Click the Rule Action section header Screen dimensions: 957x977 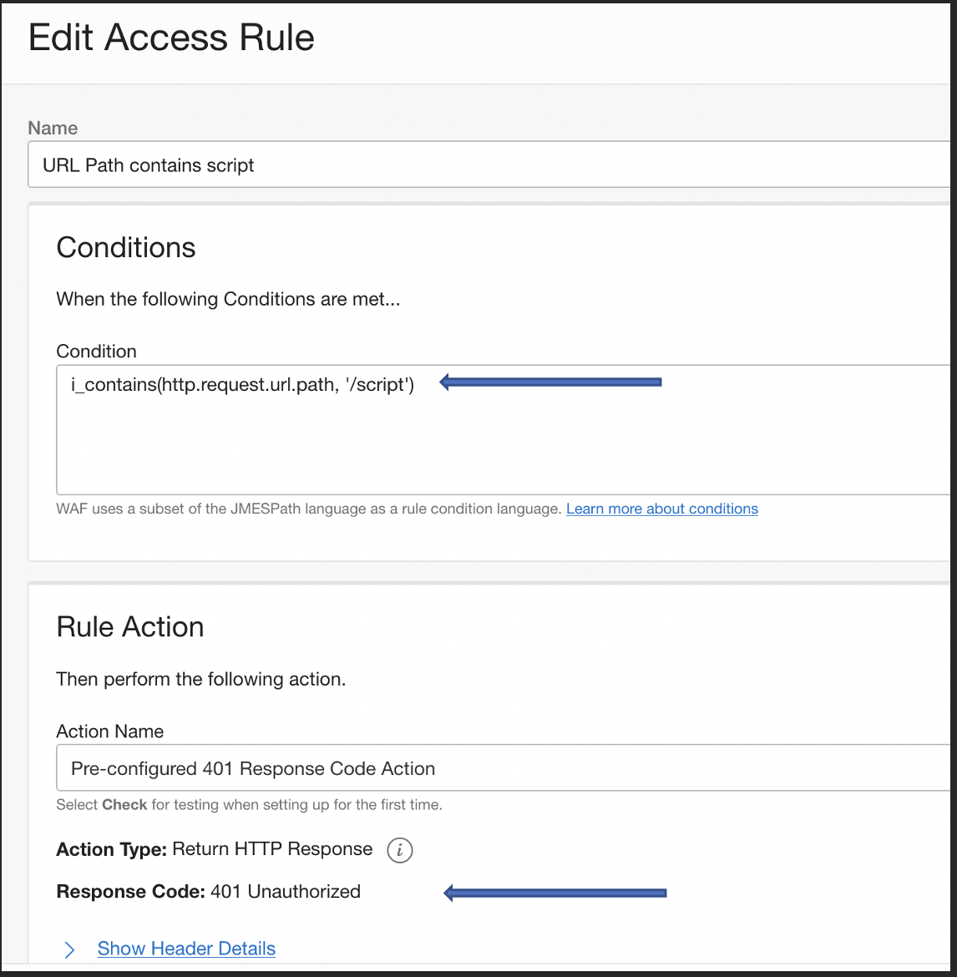tap(129, 626)
